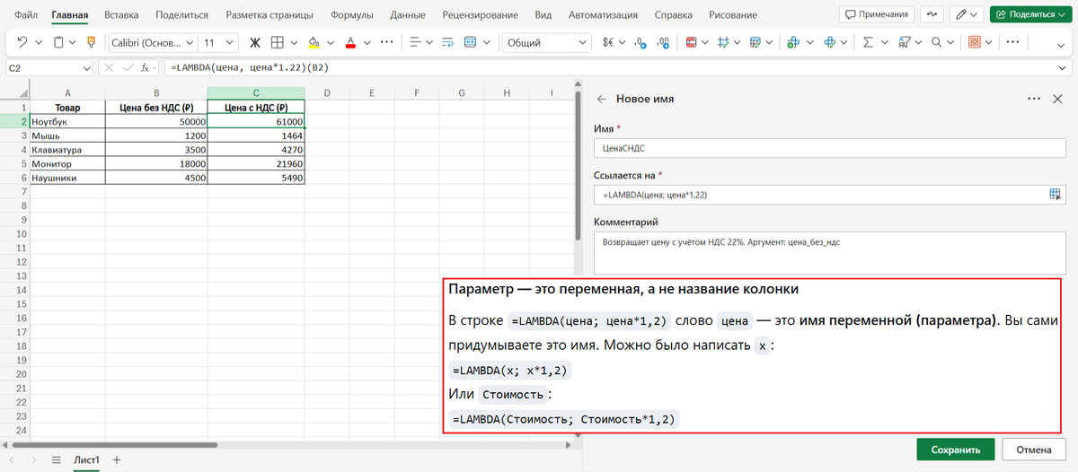Click the orange Add-ins icon
The width and height of the screenshot is (1078, 472).
pos(976,42)
